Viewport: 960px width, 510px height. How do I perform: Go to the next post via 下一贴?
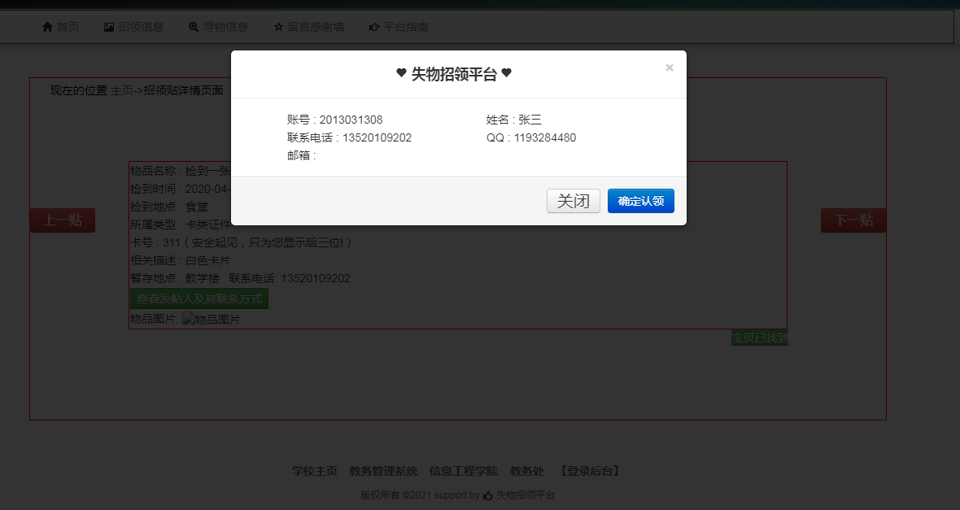pos(853,220)
